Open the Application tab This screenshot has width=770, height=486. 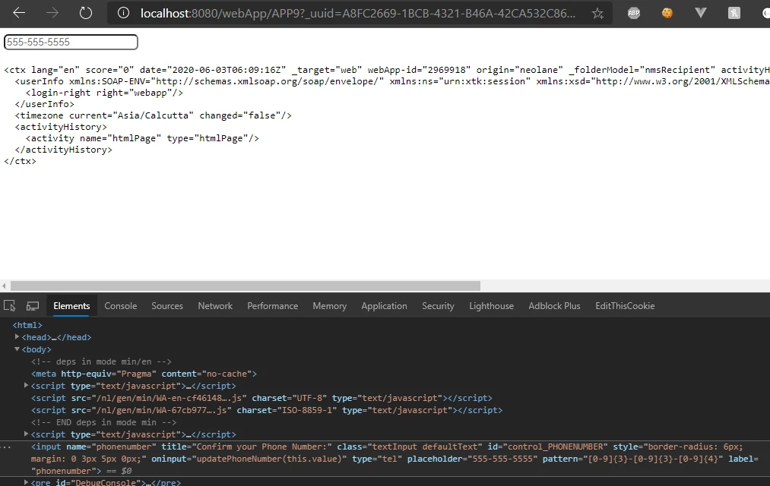click(x=384, y=306)
